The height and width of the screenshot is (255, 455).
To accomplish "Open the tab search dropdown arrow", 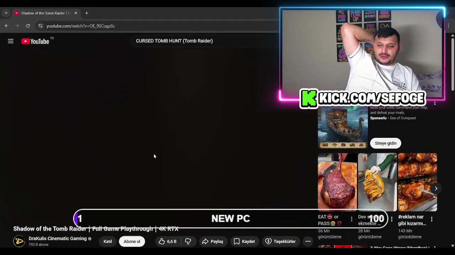I will pyautogui.click(x=6, y=13).
